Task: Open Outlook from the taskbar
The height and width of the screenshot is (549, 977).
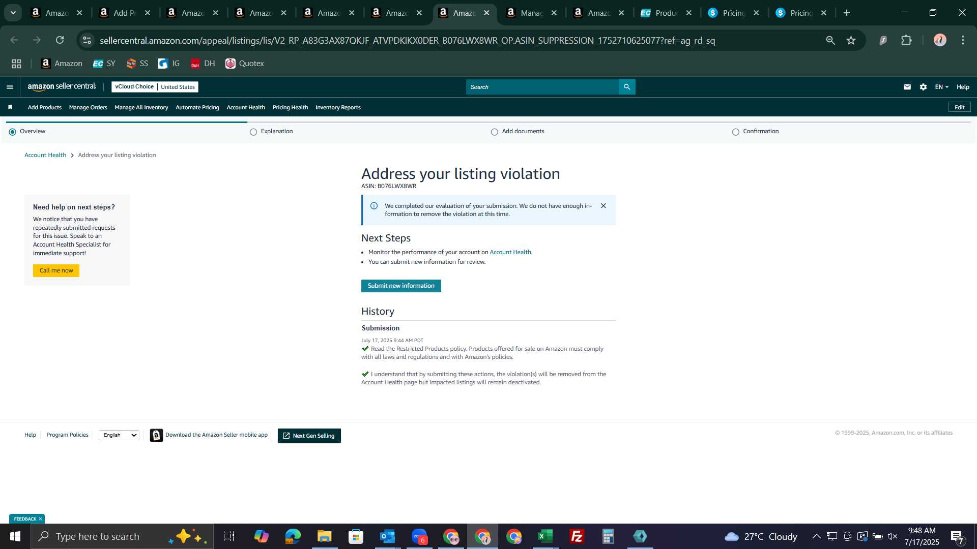Action: coord(387,536)
